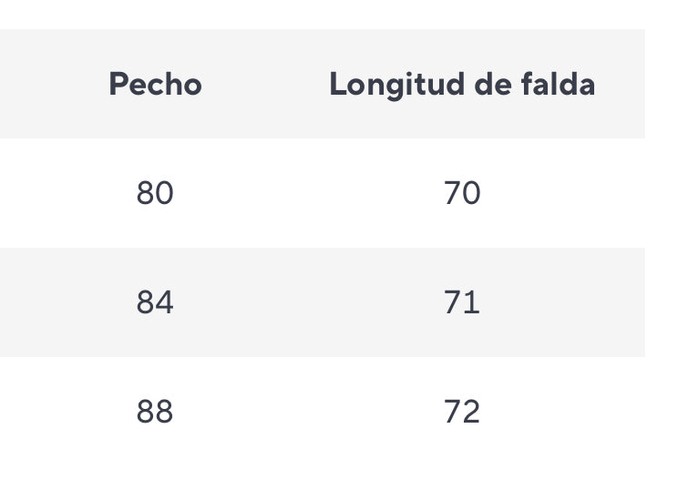Select the Pecho value 84
The height and width of the screenshot is (490, 678).
(155, 302)
